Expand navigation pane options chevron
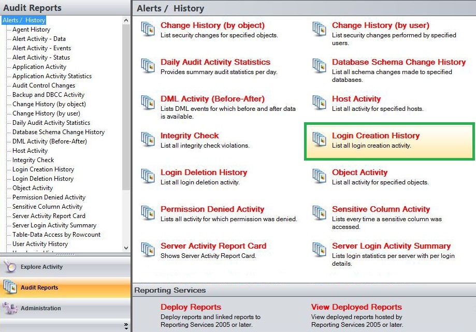This screenshot has width=476, height=332. click(126, 326)
